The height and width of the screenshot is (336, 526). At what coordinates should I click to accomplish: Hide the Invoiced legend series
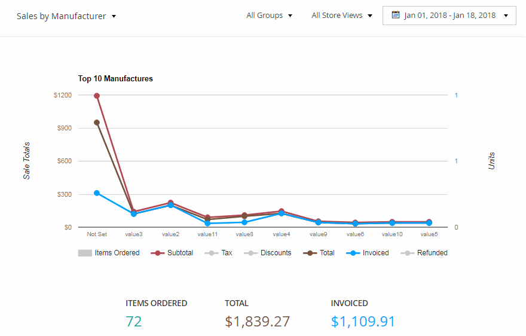tap(368, 253)
